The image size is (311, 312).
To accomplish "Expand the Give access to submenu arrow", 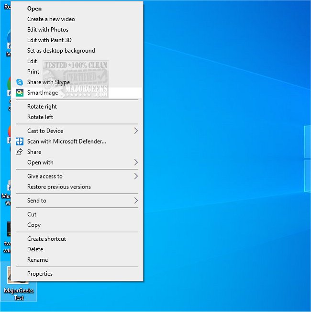I will 136,176.
